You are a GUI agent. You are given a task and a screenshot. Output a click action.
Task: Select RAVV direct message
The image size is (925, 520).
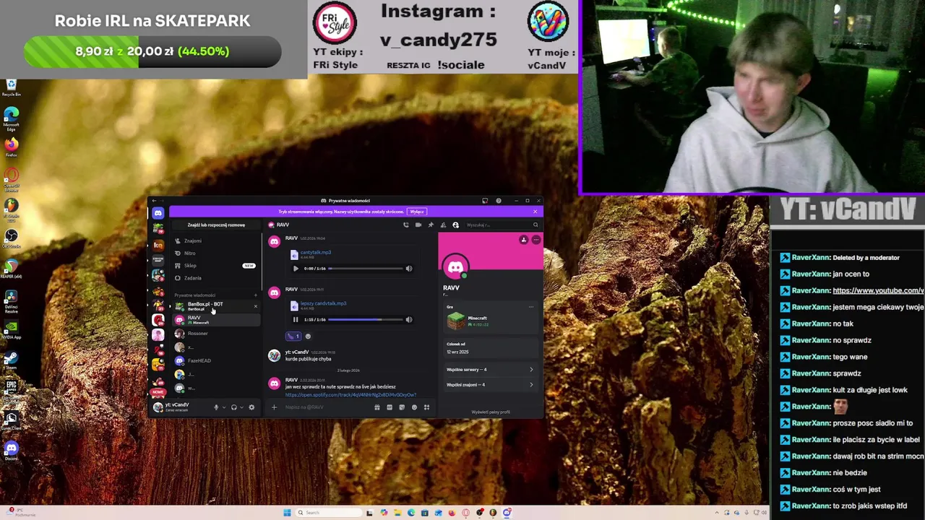[216, 320]
